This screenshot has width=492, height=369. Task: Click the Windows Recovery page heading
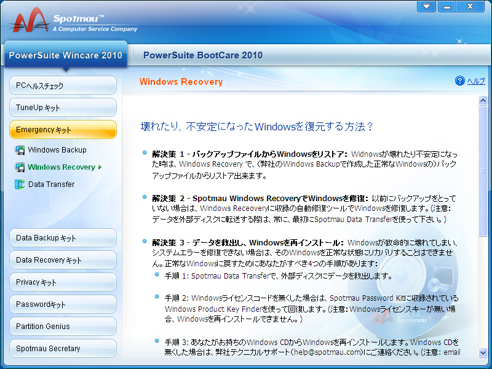pyautogui.click(x=181, y=82)
